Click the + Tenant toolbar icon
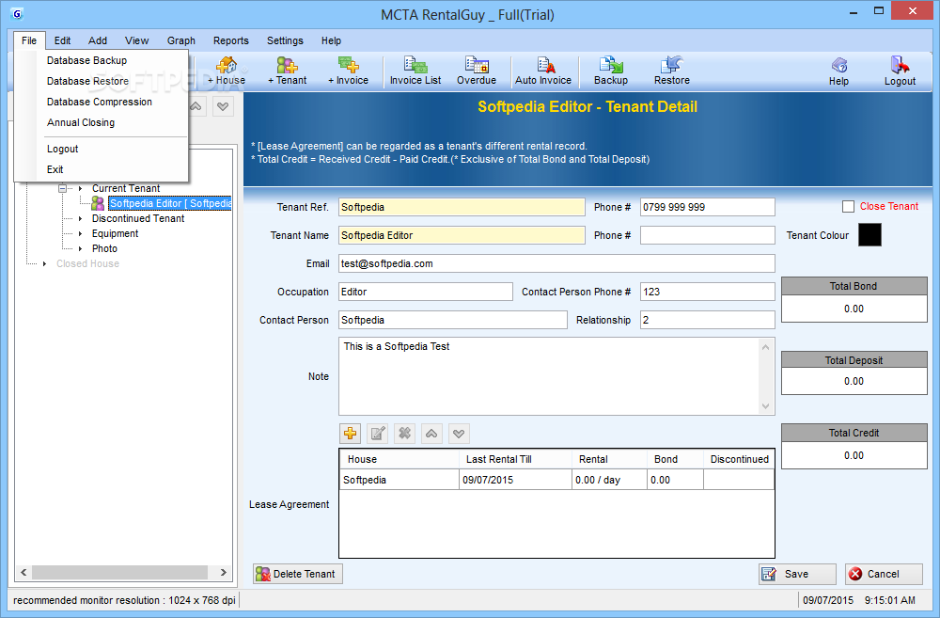940x618 pixels. (x=287, y=71)
